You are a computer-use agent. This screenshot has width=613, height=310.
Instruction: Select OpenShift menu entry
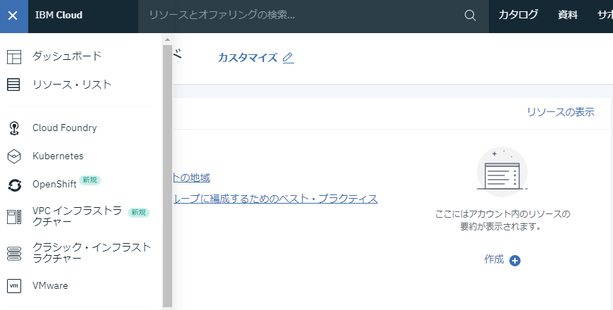[55, 185]
